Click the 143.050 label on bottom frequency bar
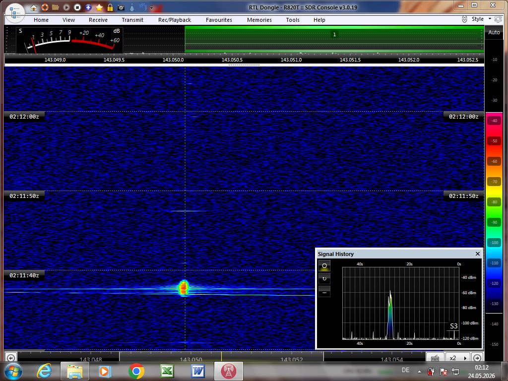 [191, 359]
